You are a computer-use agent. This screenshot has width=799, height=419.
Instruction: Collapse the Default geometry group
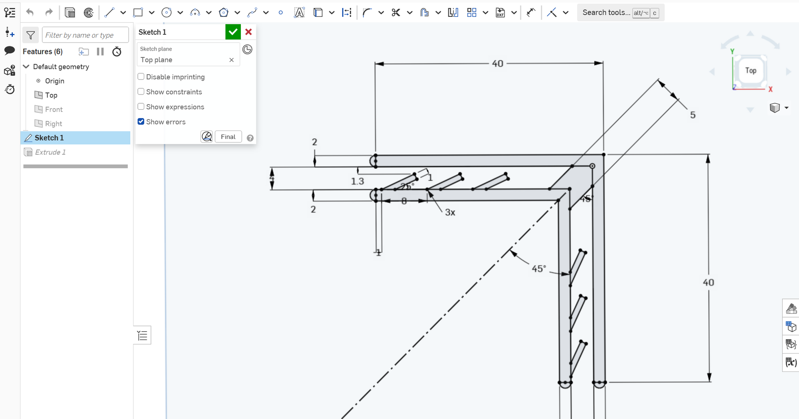[26, 67]
